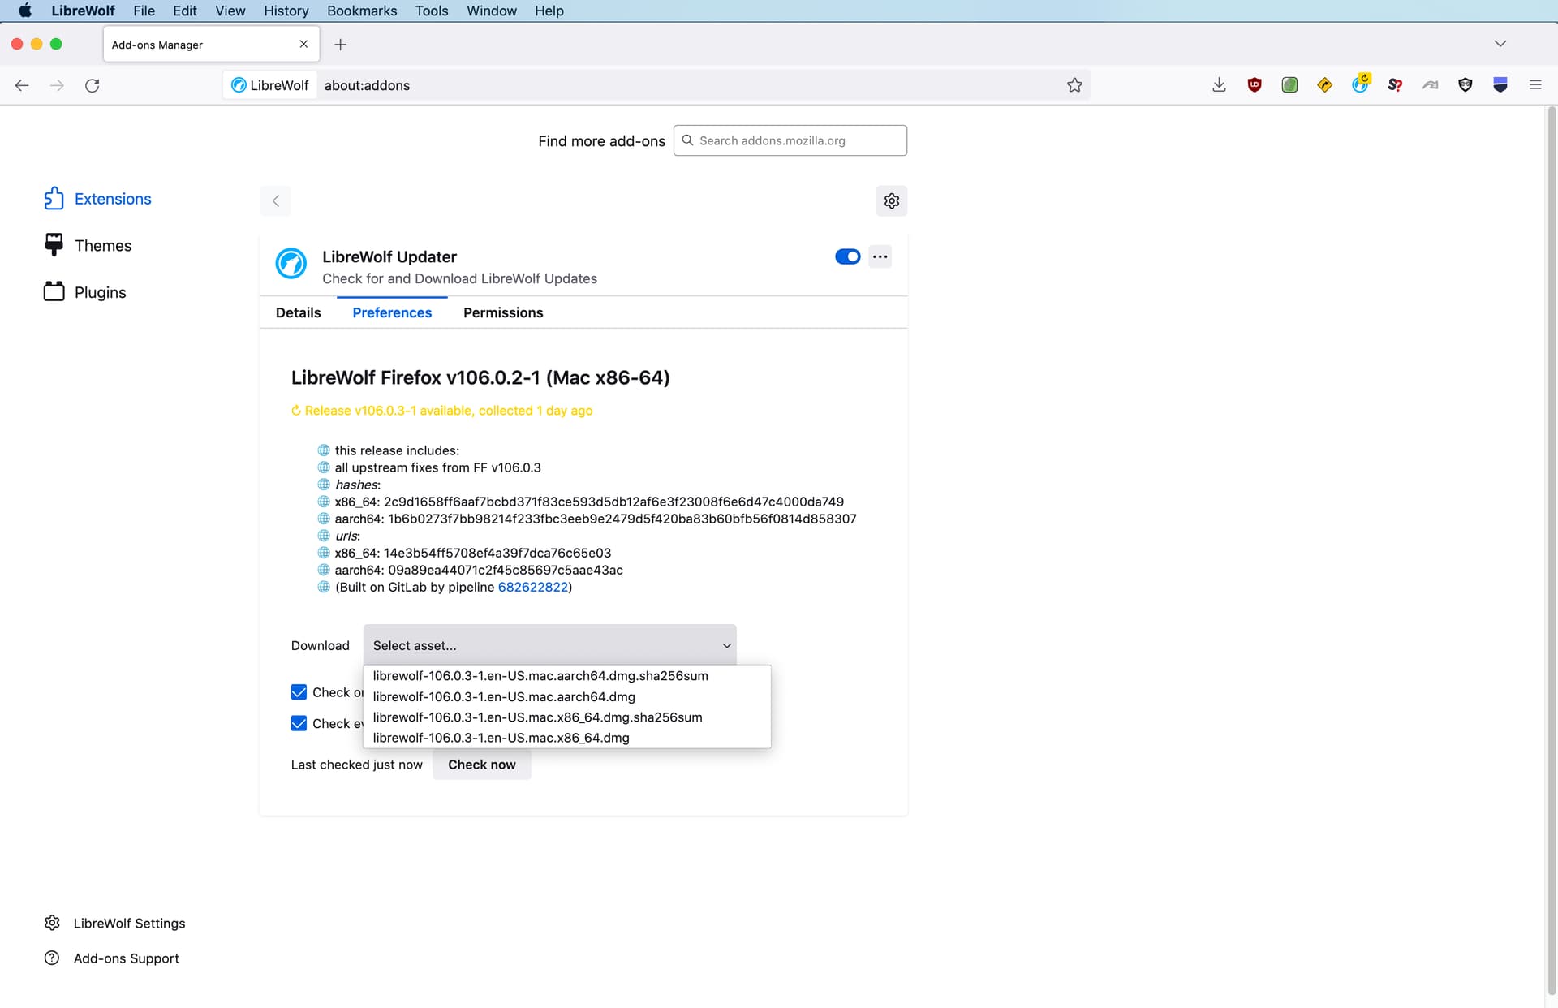Click the blue and navy shield extension
This screenshot has width=1558, height=1008.
[1500, 85]
